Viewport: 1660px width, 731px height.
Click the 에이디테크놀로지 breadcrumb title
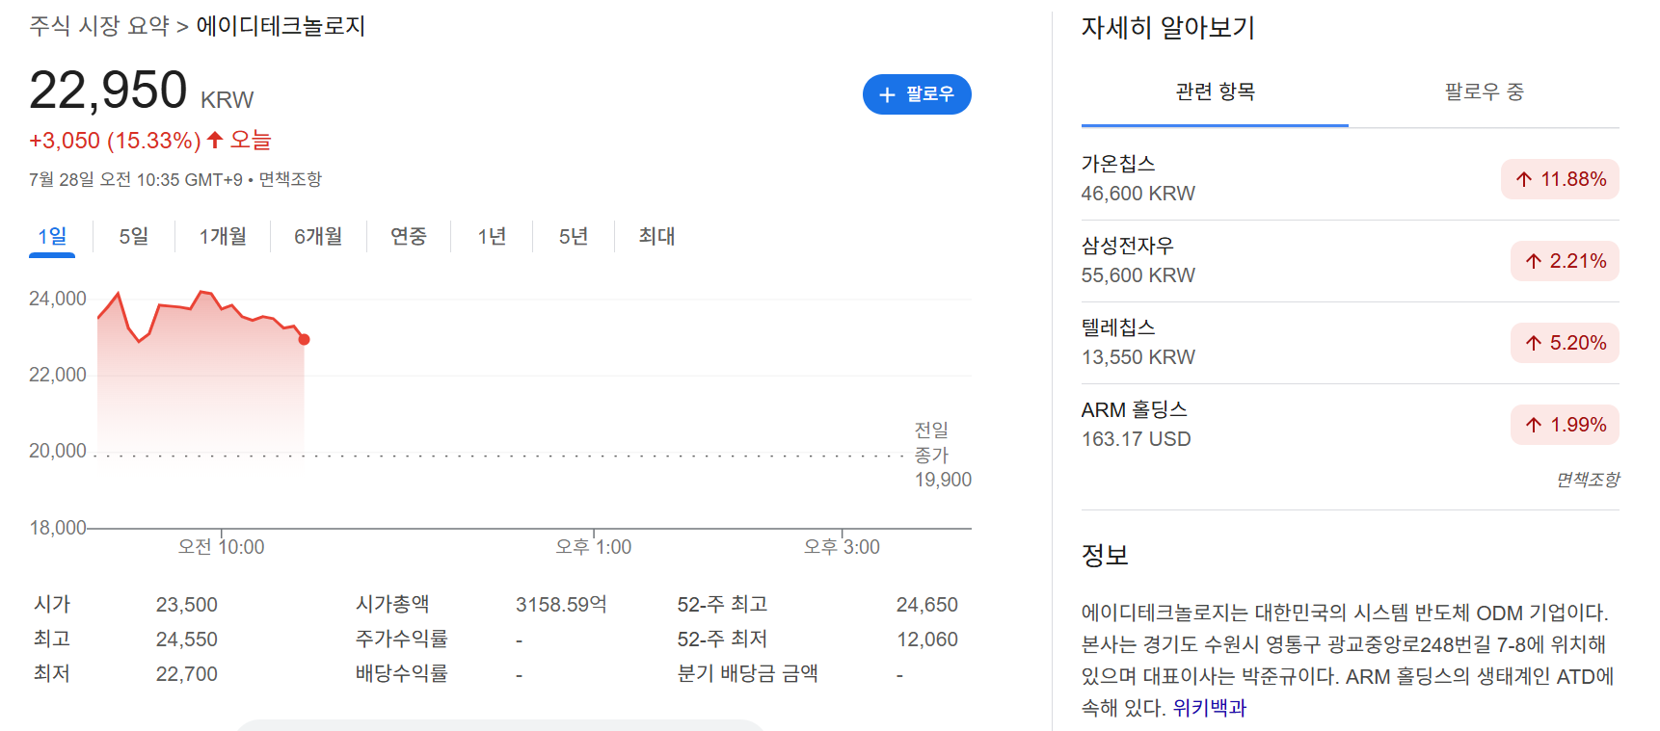tap(281, 26)
